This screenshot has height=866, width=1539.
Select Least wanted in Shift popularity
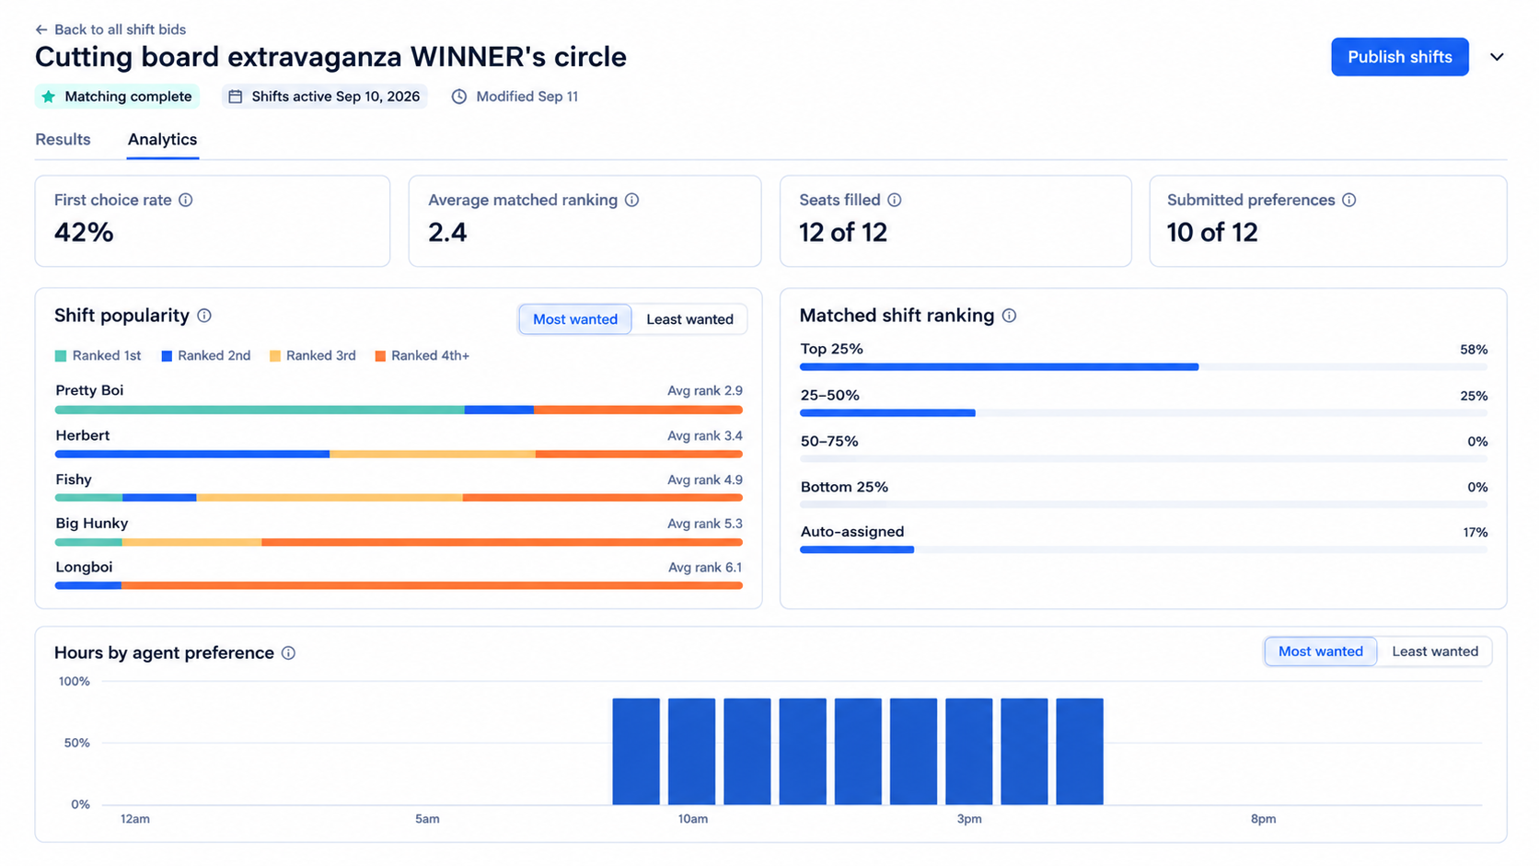[x=689, y=319]
